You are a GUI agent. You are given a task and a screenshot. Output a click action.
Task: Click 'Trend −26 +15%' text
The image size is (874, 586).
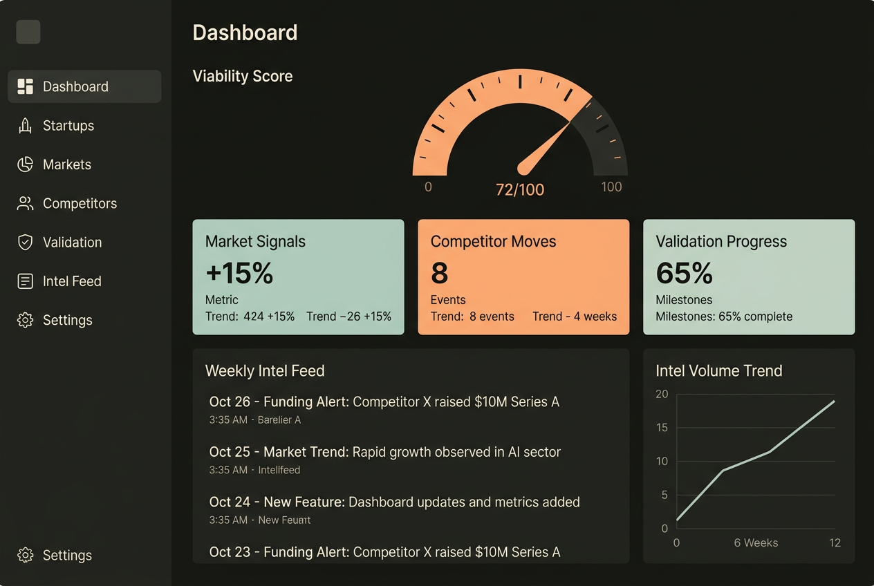click(349, 316)
